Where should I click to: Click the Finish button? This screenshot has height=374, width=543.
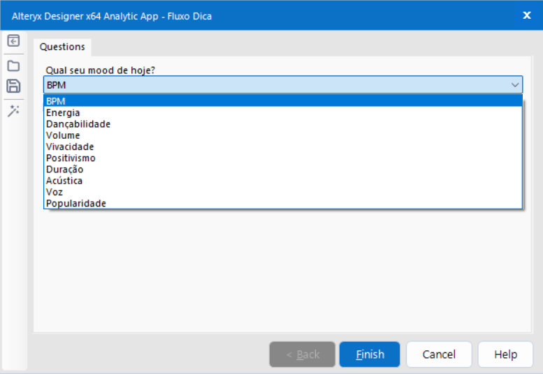(x=370, y=354)
